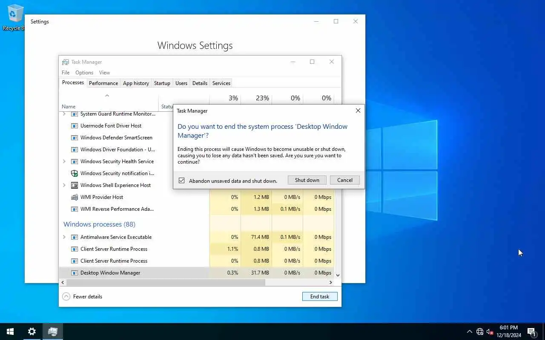Click the Task Manager taskbar icon
545x340 pixels.
53,331
